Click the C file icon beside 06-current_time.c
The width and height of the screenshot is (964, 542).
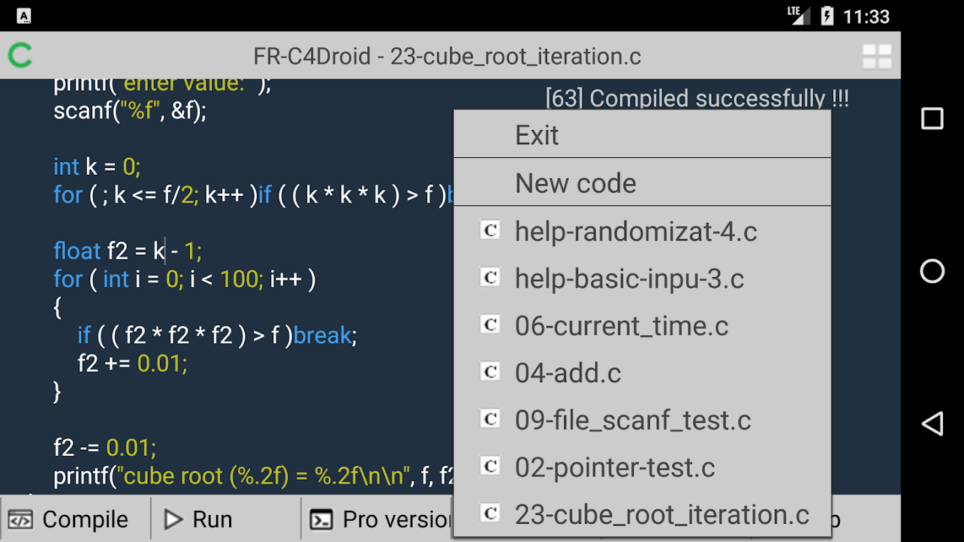pos(490,325)
